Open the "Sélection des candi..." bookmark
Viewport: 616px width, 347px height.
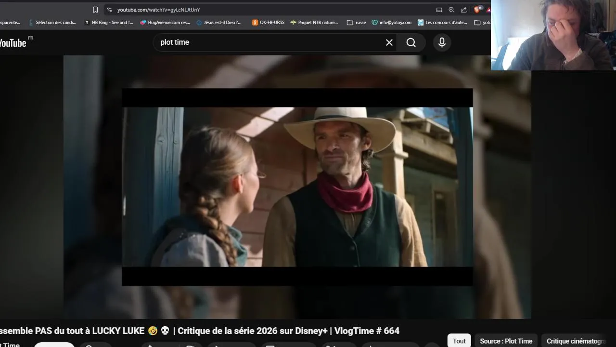click(52, 22)
